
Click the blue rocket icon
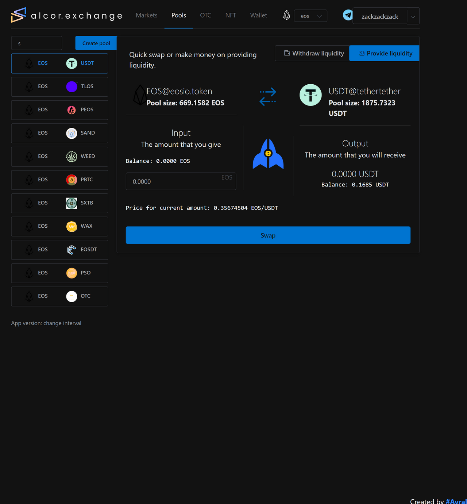(x=268, y=154)
